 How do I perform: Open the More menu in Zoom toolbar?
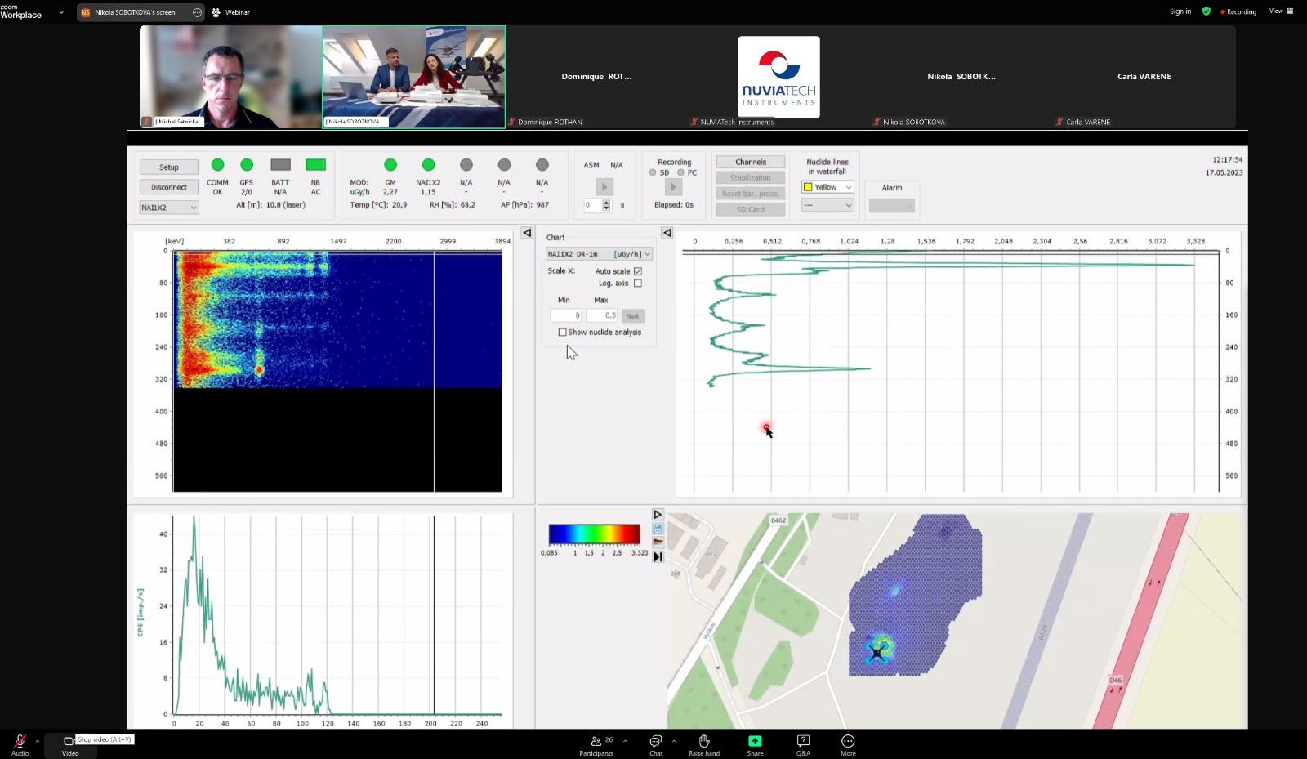point(848,744)
